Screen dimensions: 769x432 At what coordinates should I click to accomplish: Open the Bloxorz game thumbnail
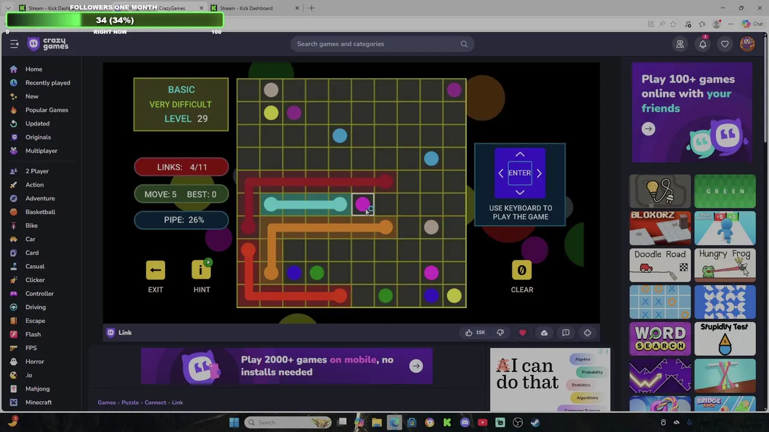(x=660, y=228)
